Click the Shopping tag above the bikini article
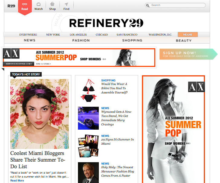 click(x=108, y=80)
